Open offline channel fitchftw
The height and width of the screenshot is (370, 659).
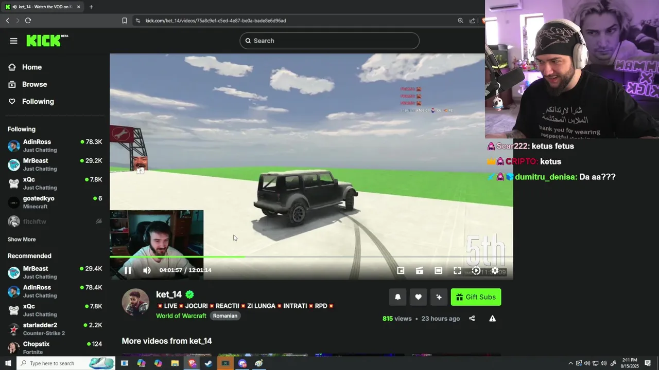tap(55, 221)
